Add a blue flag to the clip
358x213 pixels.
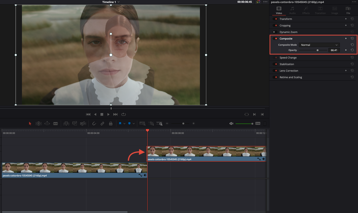(x=120, y=123)
